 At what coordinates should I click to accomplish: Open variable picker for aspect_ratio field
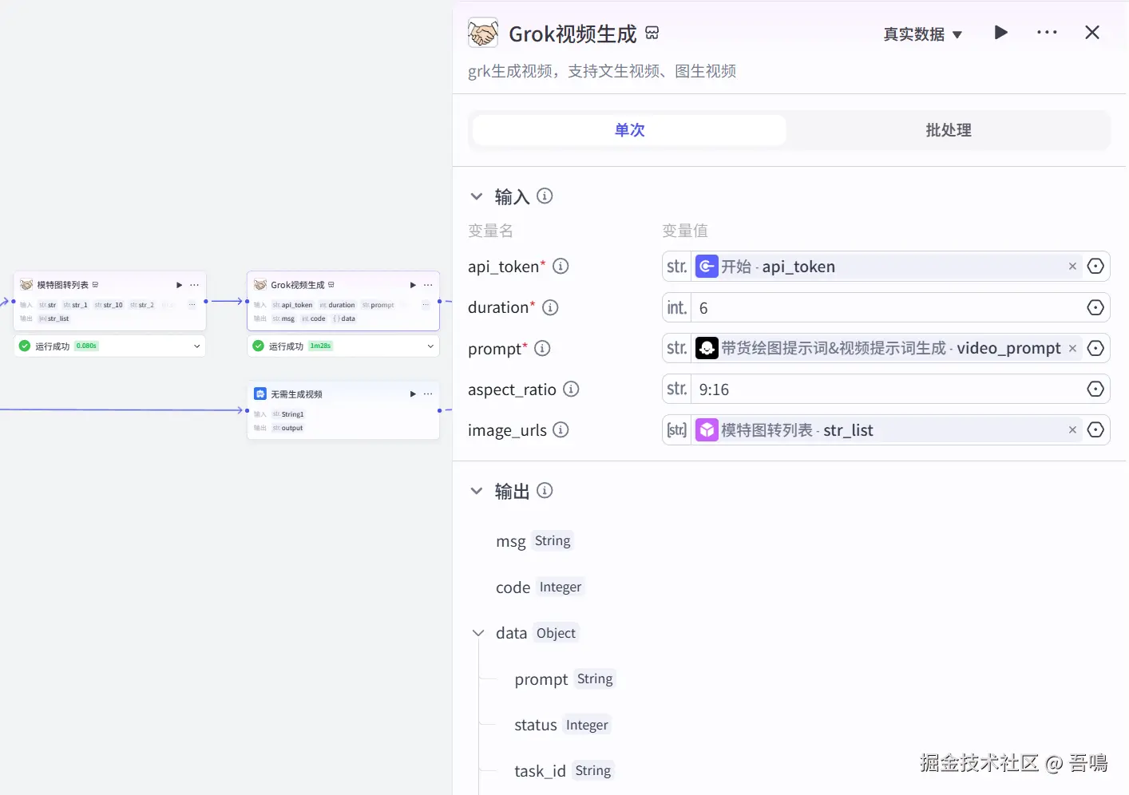1095,389
